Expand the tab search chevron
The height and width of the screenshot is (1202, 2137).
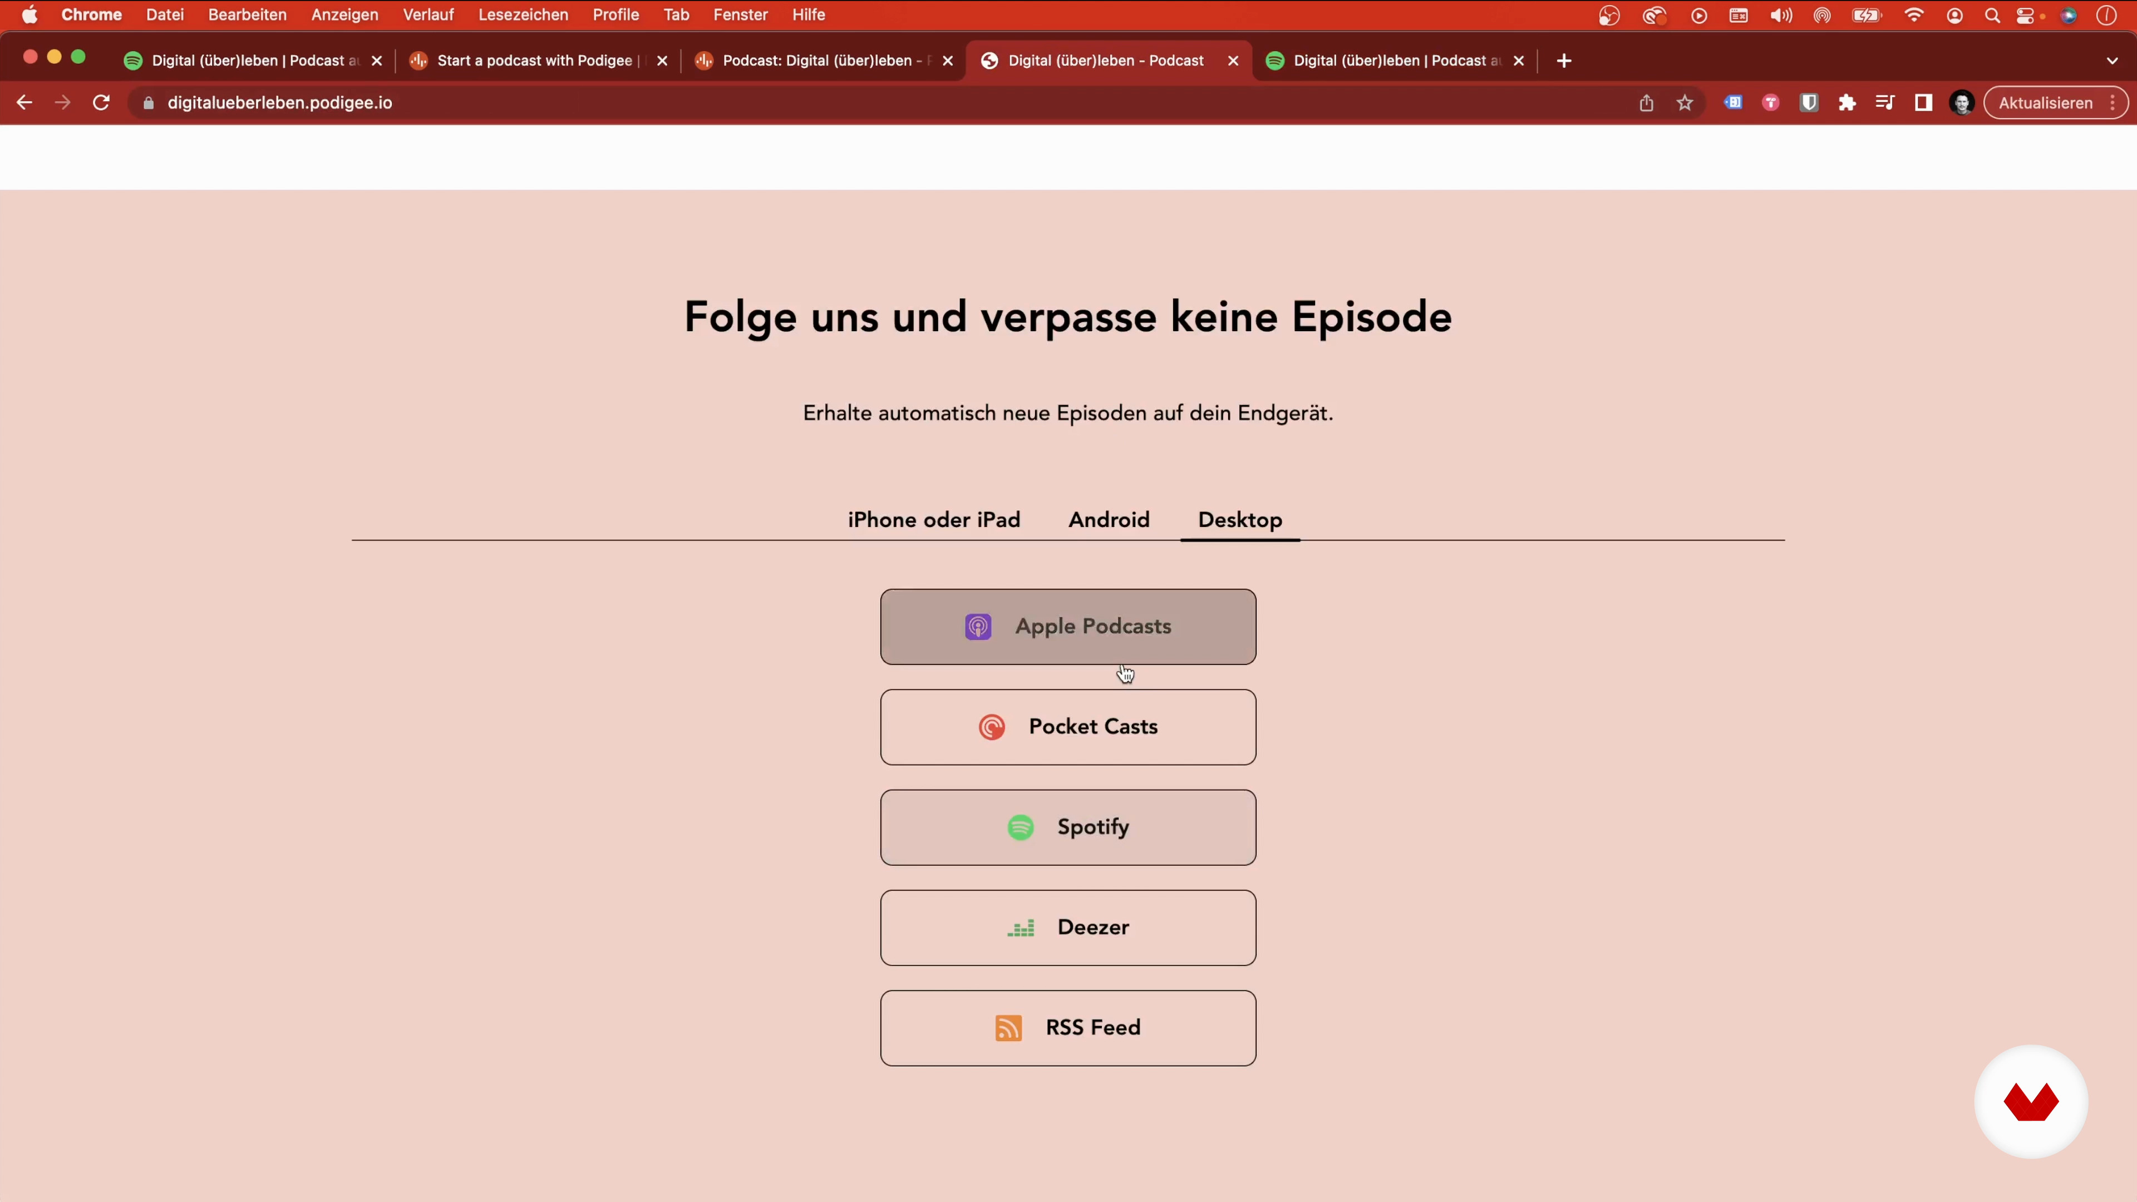coord(2112,61)
